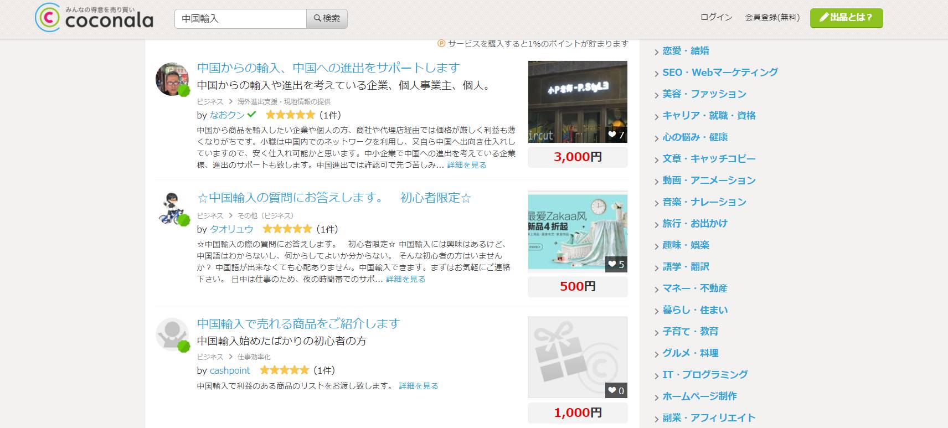Select category 恋愛・結婚

point(686,51)
